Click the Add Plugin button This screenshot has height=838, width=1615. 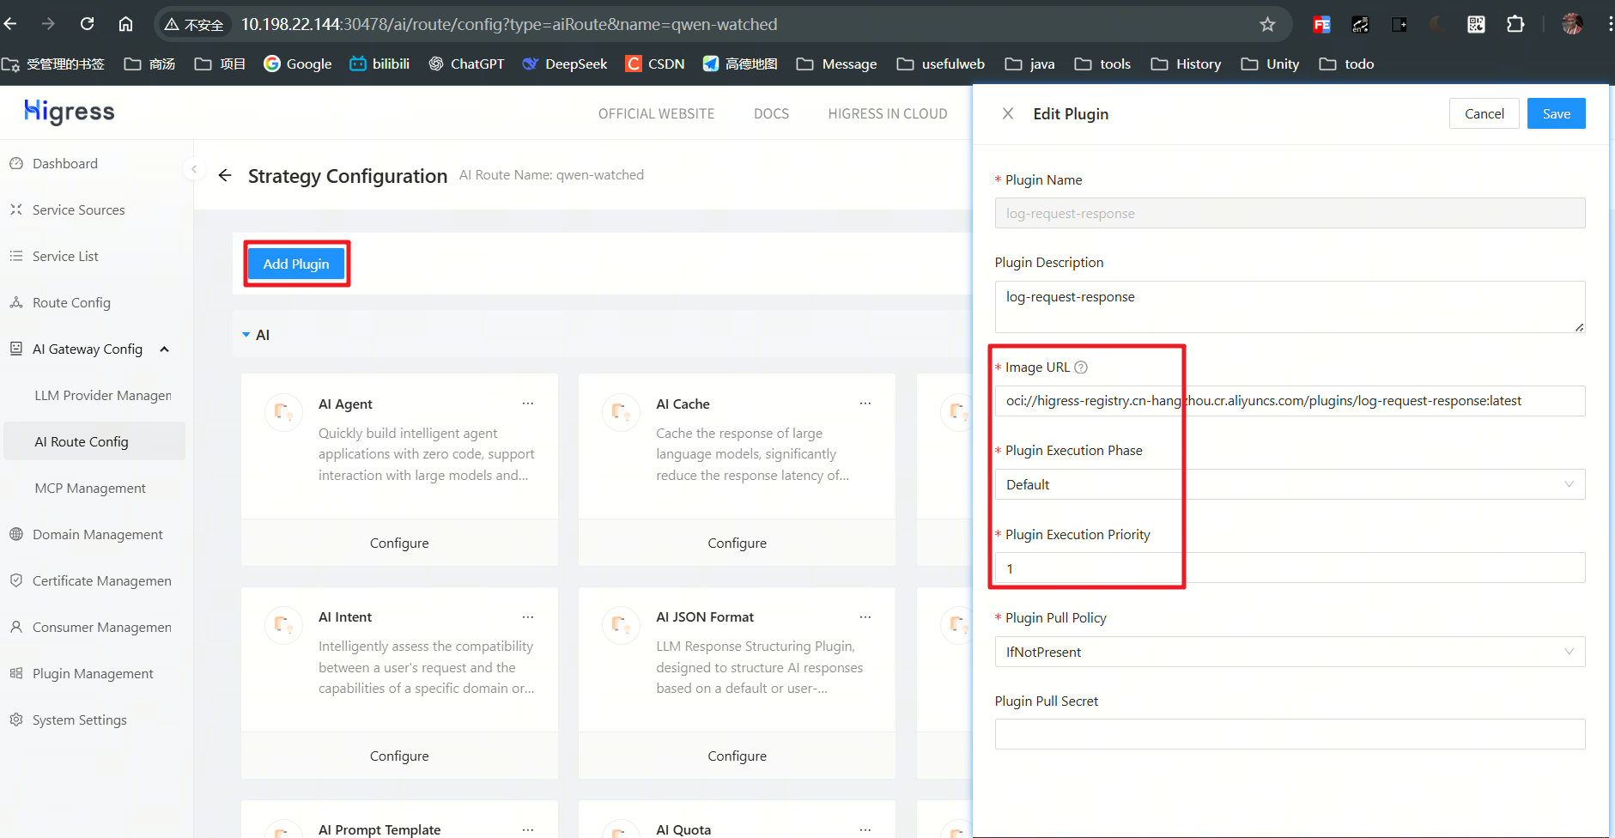[296, 264]
